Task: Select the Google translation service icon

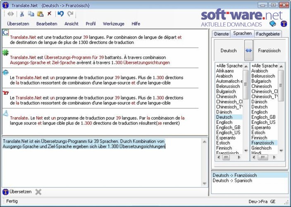Action: [x=5, y=33]
